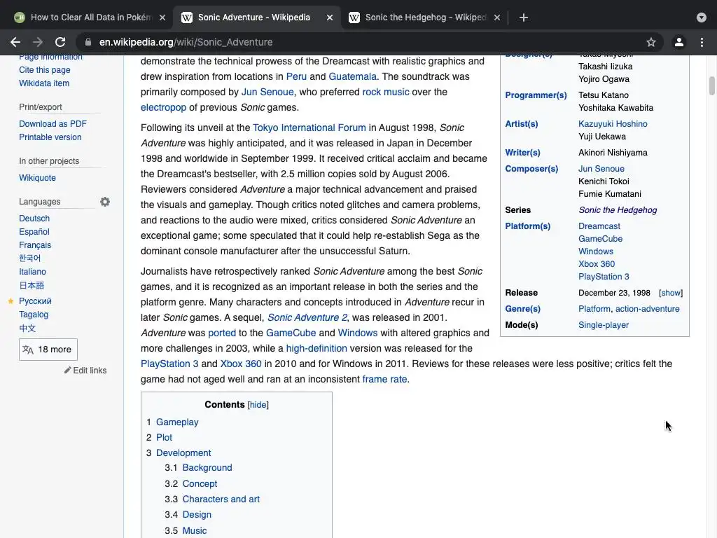The height and width of the screenshot is (538, 717).
Task: Expand release dates with show link
Action: [x=671, y=293]
